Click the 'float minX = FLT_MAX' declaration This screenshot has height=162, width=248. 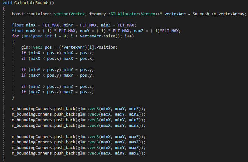(36, 25)
